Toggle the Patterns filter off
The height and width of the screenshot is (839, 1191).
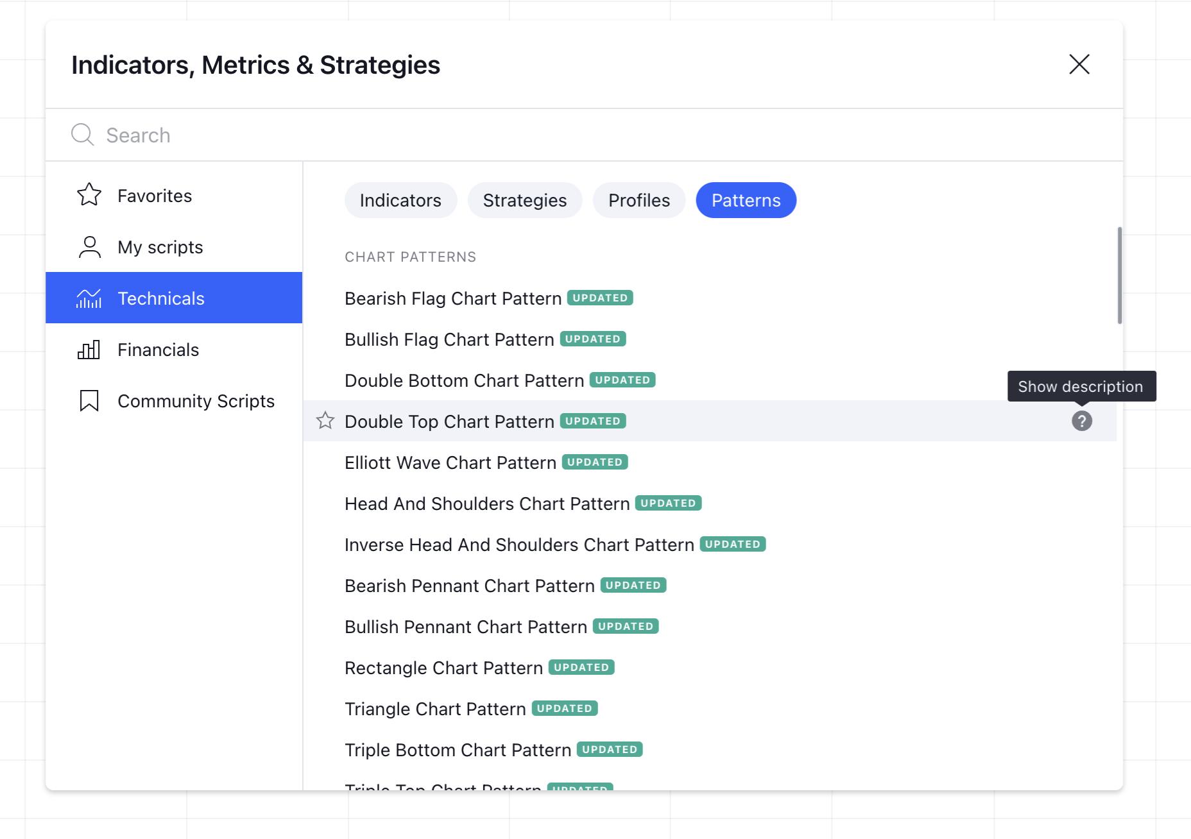[746, 200]
